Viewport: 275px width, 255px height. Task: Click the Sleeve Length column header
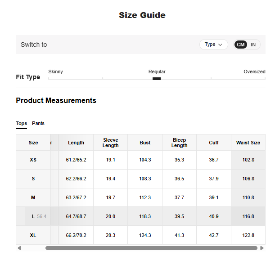(110, 143)
